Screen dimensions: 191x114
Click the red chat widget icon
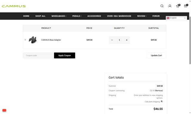(x=4, y=110)
